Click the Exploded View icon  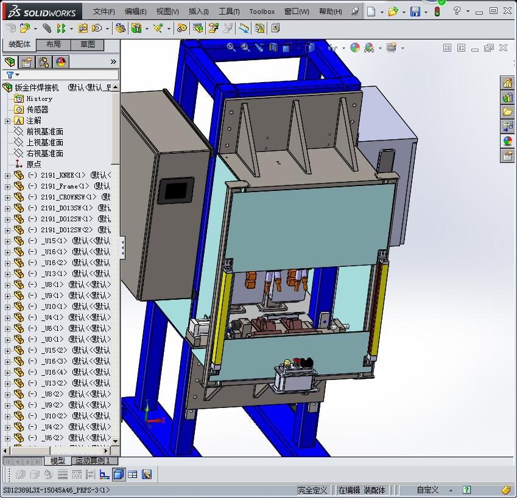[x=213, y=29]
